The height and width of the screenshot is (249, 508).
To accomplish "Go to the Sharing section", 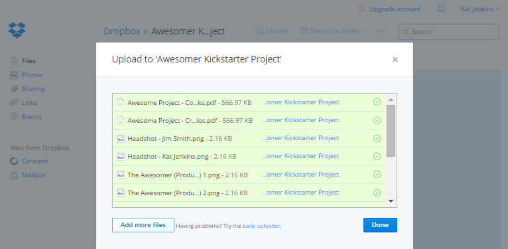I will coord(33,88).
